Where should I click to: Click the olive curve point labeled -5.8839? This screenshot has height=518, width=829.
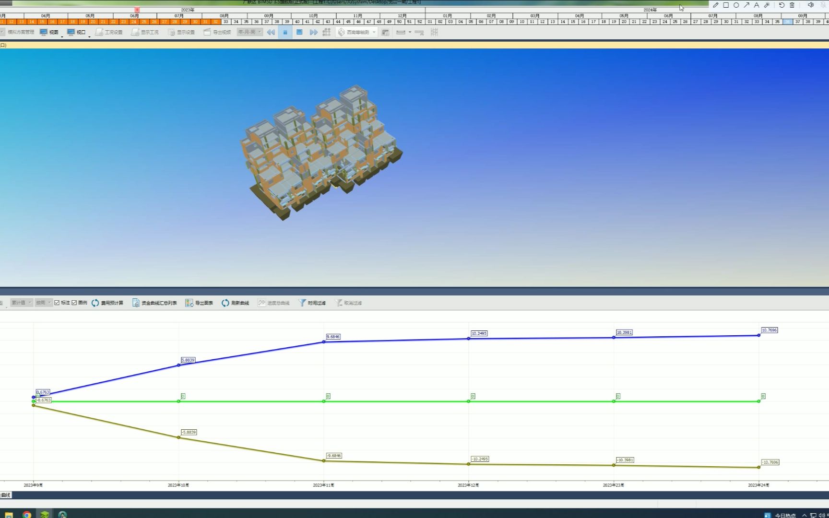(x=179, y=437)
